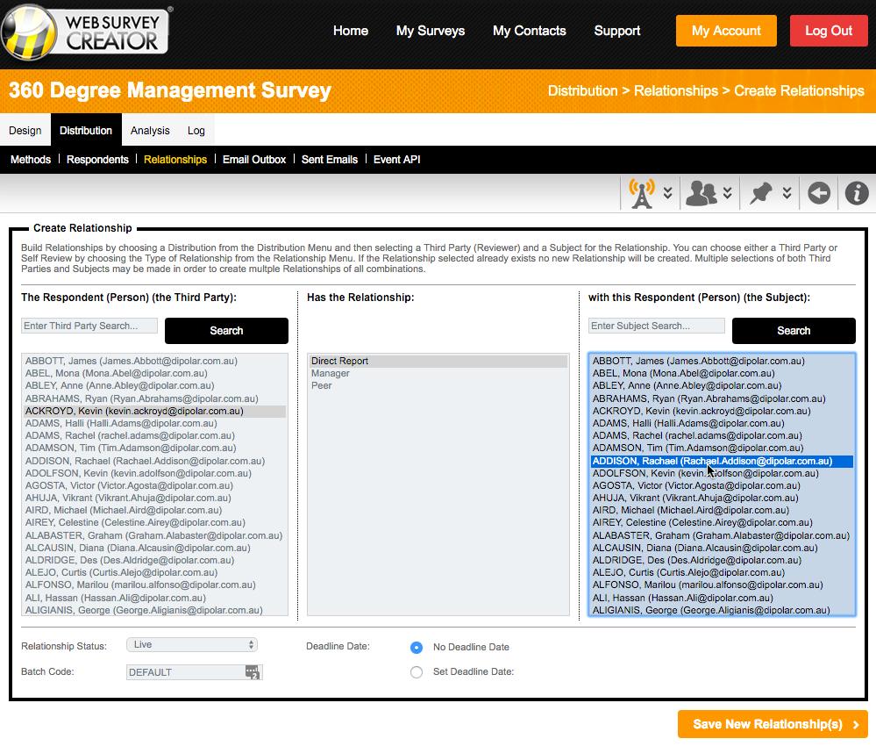Open the Email Outbox submenu item
876x746 pixels.
coord(254,160)
